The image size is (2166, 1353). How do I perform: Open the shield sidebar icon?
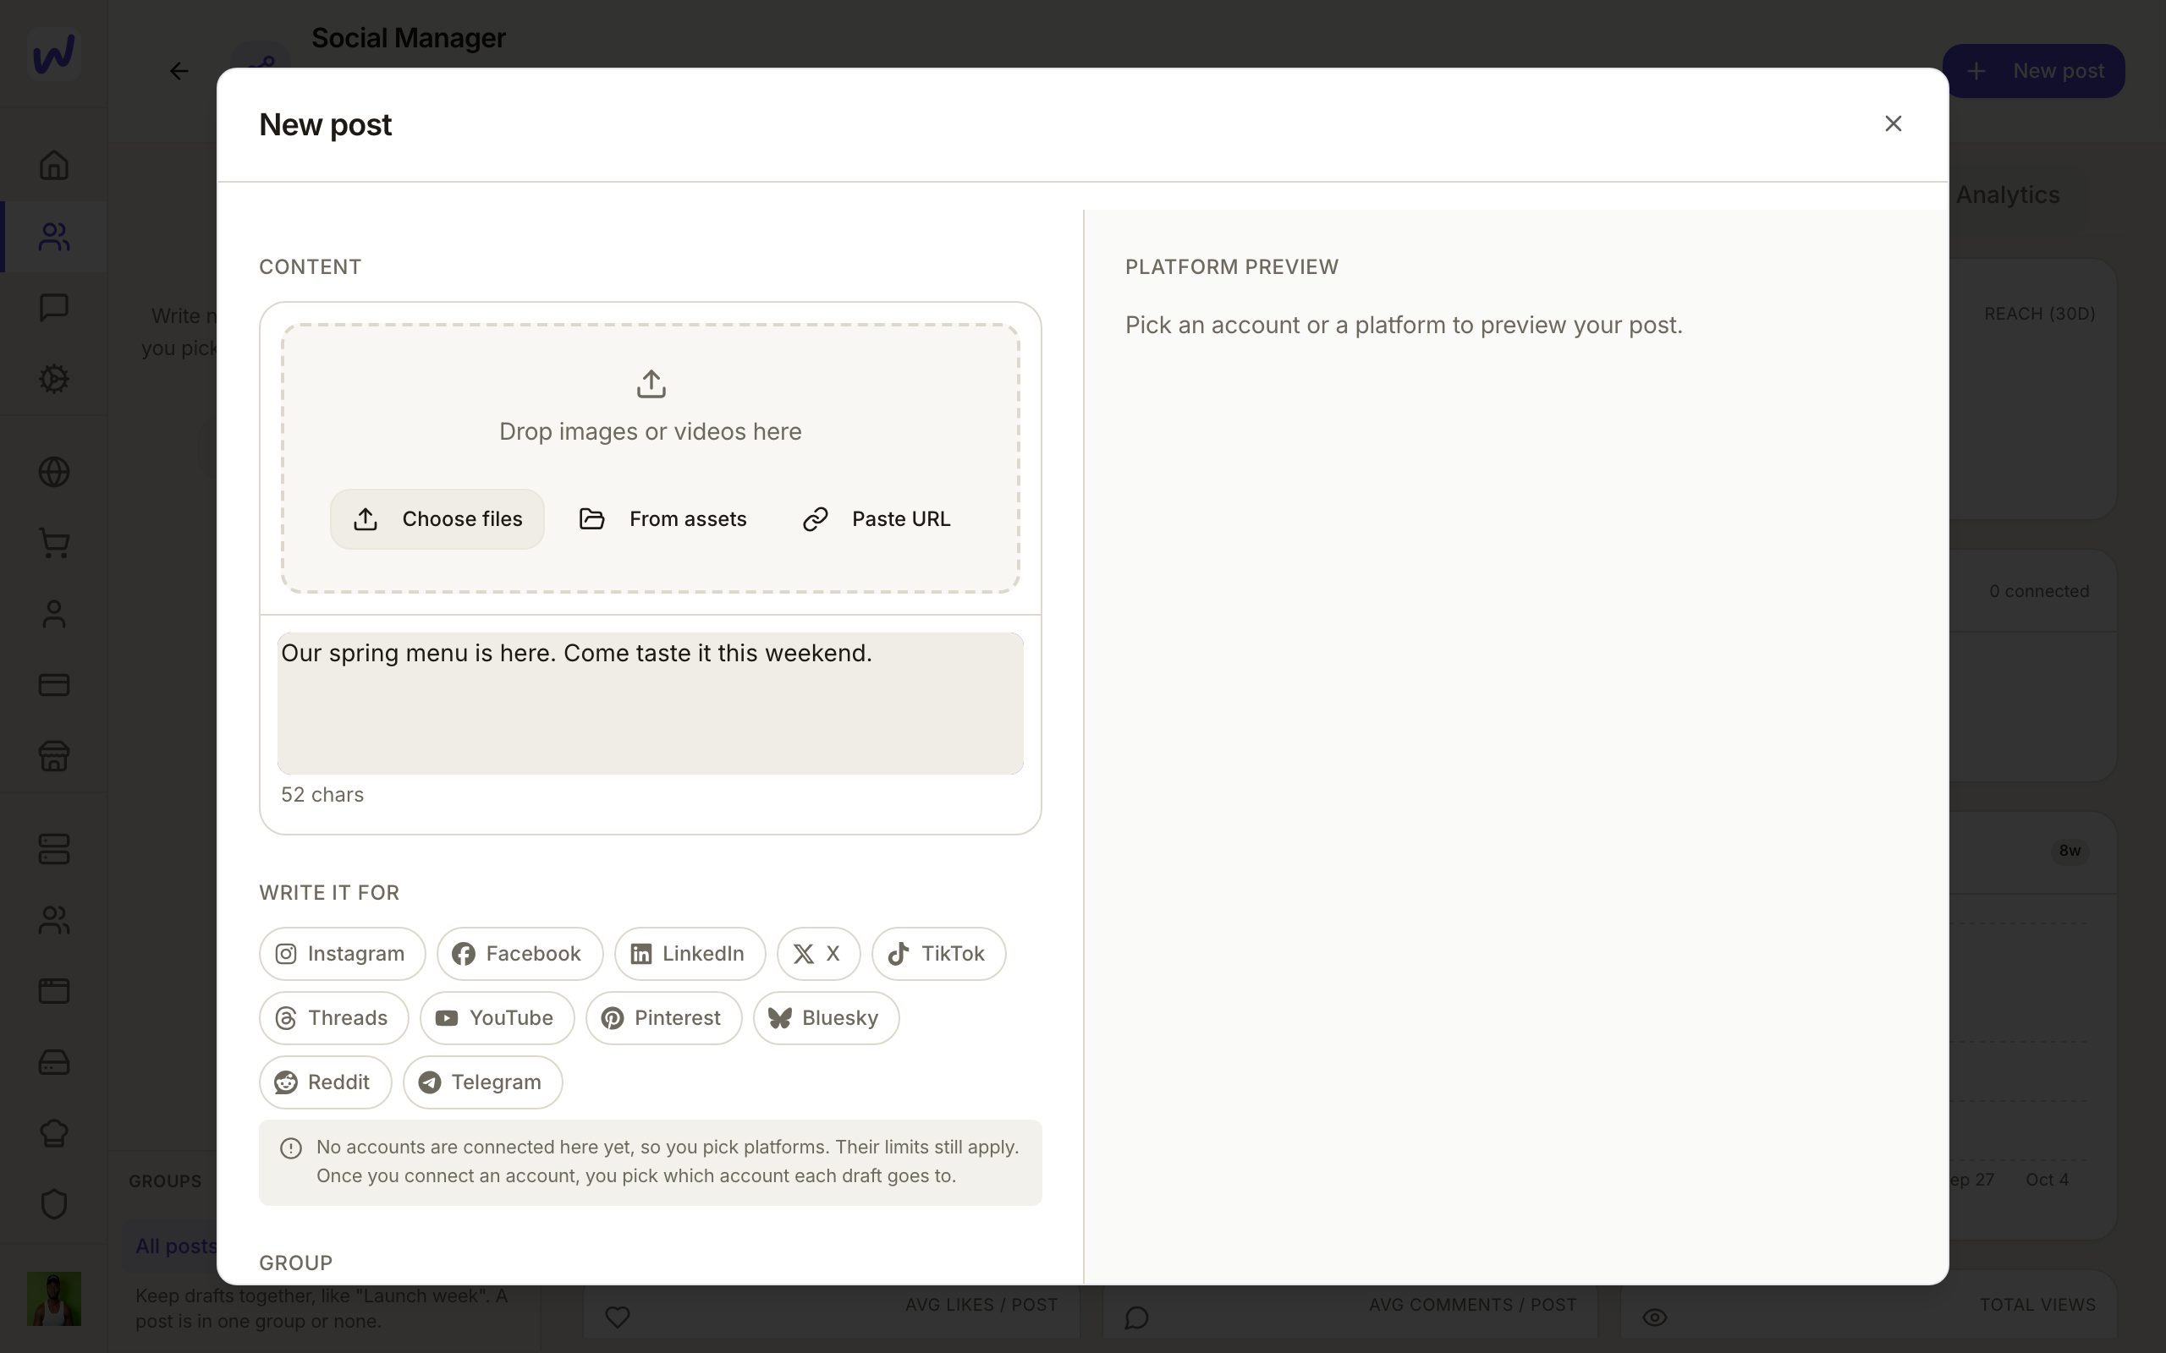pyautogui.click(x=53, y=1204)
